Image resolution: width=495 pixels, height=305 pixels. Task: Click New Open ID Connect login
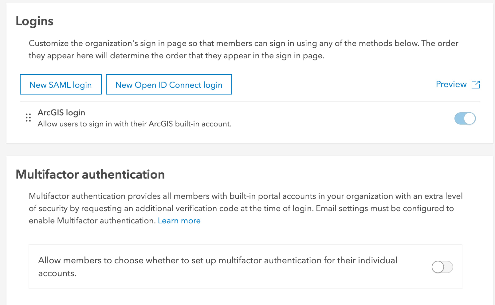click(x=169, y=85)
